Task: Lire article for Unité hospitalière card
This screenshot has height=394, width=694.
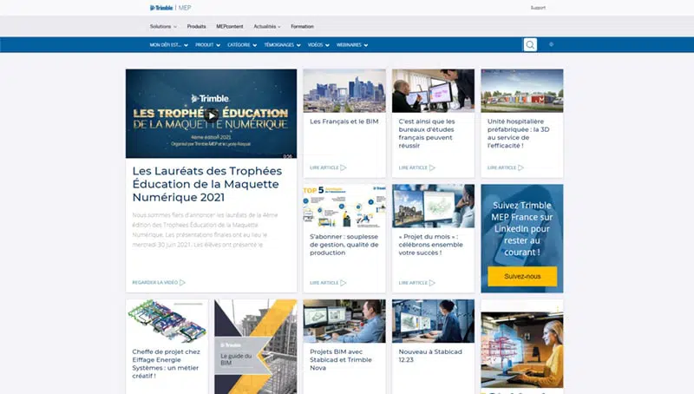Action: (506, 167)
